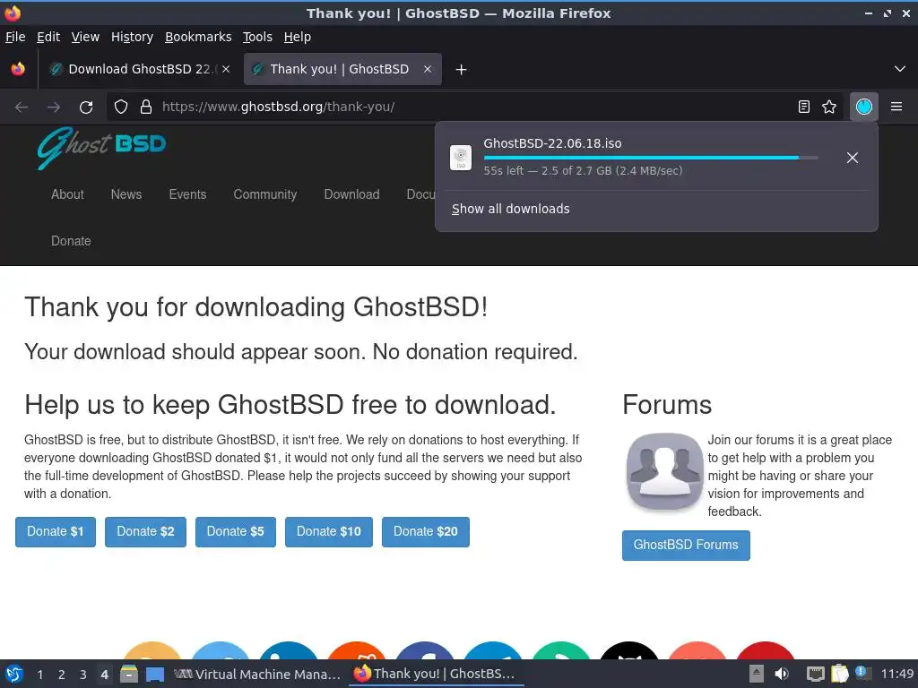
Task: Close the Thank you tab
Action: (x=428, y=69)
